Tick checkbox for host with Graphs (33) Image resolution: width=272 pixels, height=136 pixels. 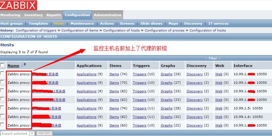2,90
